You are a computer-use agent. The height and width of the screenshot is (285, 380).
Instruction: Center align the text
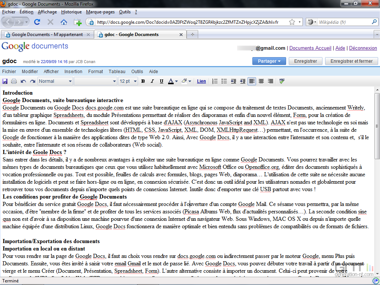[261, 81]
